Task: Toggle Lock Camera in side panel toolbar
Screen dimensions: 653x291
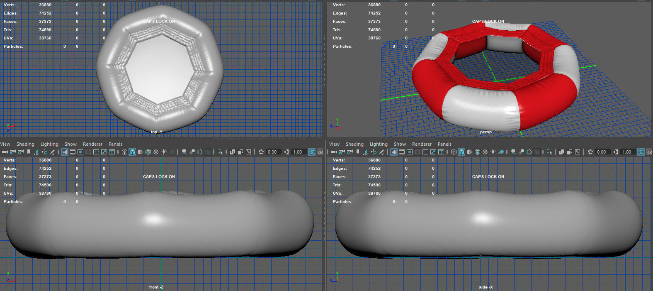Action: pyautogui.click(x=342, y=152)
